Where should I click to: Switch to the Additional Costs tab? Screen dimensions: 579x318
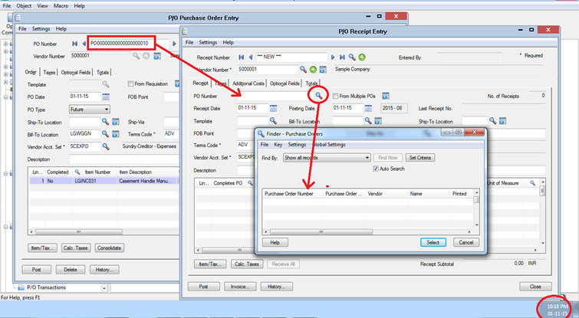pyautogui.click(x=247, y=83)
